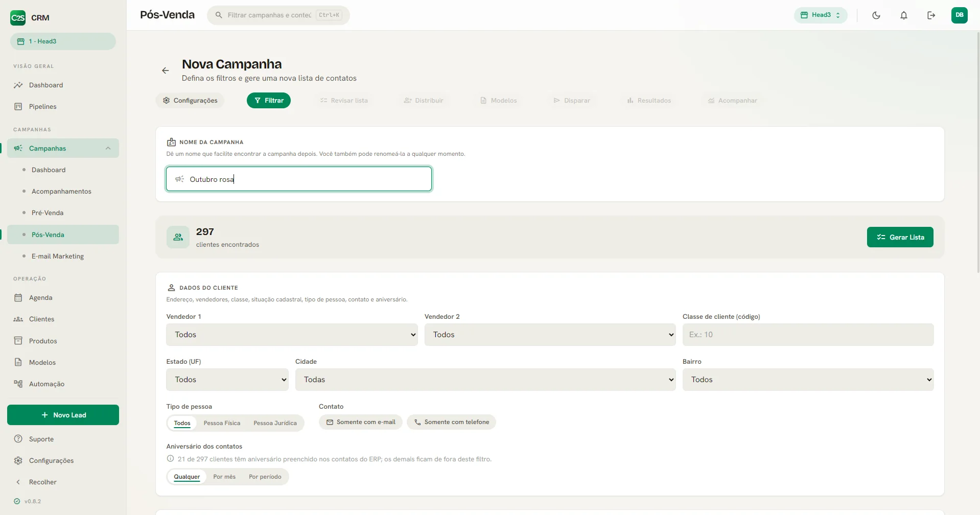Open Produtos in the sidebar
The height and width of the screenshot is (515, 980).
tap(63, 341)
